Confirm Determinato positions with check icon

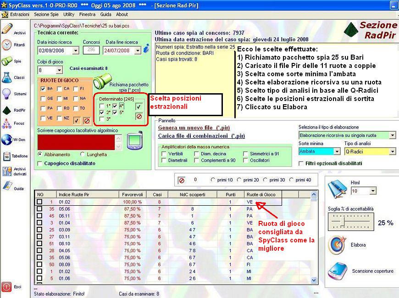(139, 107)
